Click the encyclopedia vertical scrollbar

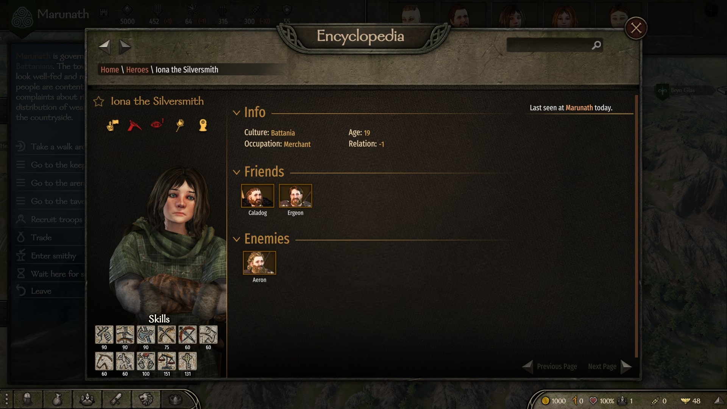pyautogui.click(x=637, y=226)
